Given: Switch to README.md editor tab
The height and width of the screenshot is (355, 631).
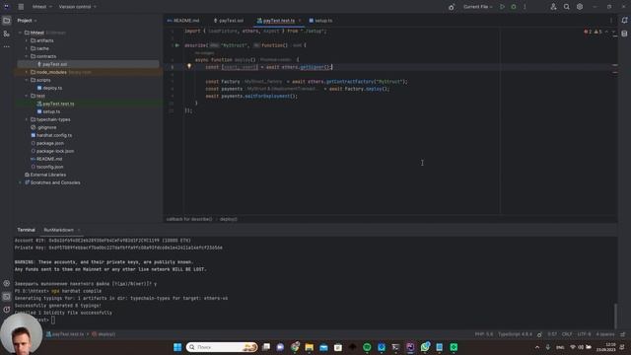Looking at the screenshot, I should coord(183,21).
